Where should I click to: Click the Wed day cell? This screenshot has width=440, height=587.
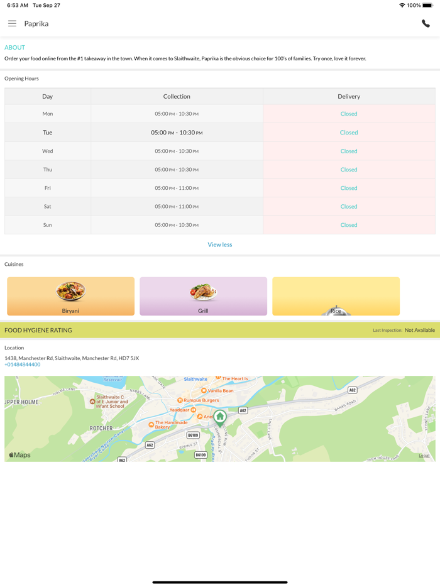point(48,151)
